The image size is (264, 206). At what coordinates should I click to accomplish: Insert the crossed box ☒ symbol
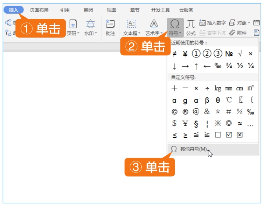click(x=240, y=135)
